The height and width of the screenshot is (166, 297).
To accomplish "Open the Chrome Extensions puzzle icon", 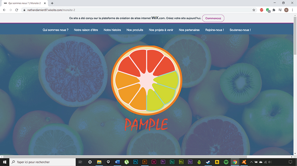I will pyautogui.click(x=274, y=10).
